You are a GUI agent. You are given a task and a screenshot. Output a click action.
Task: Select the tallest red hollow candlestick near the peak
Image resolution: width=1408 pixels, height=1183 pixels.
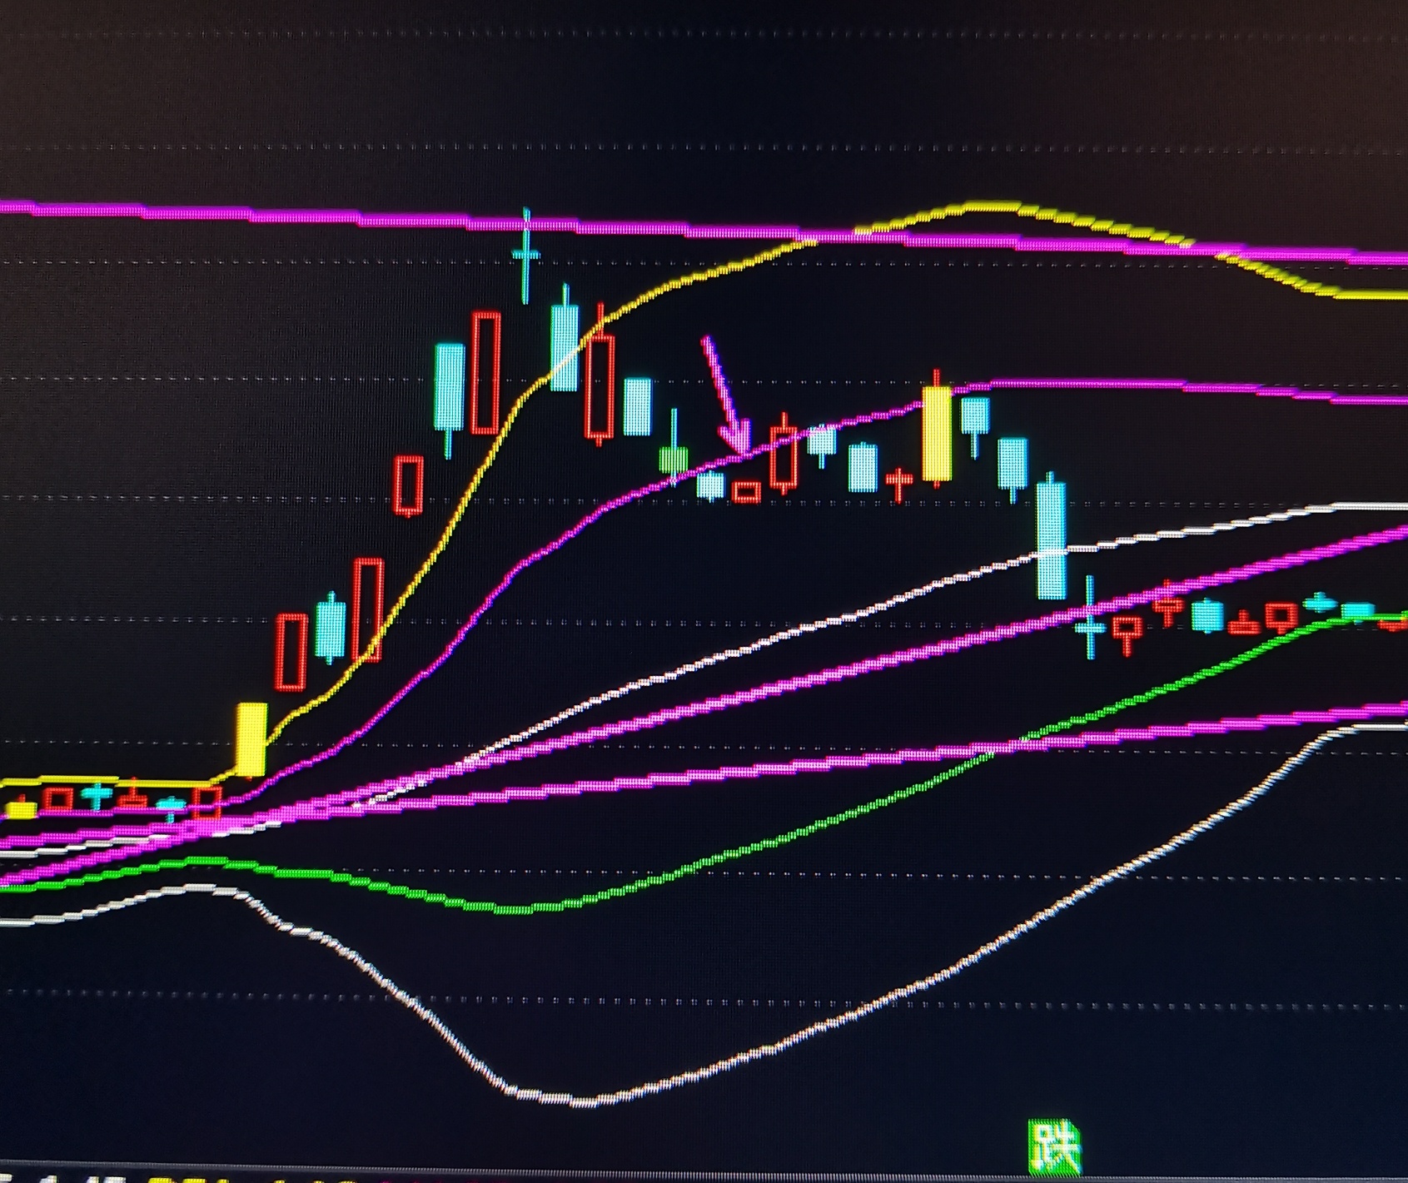click(486, 373)
